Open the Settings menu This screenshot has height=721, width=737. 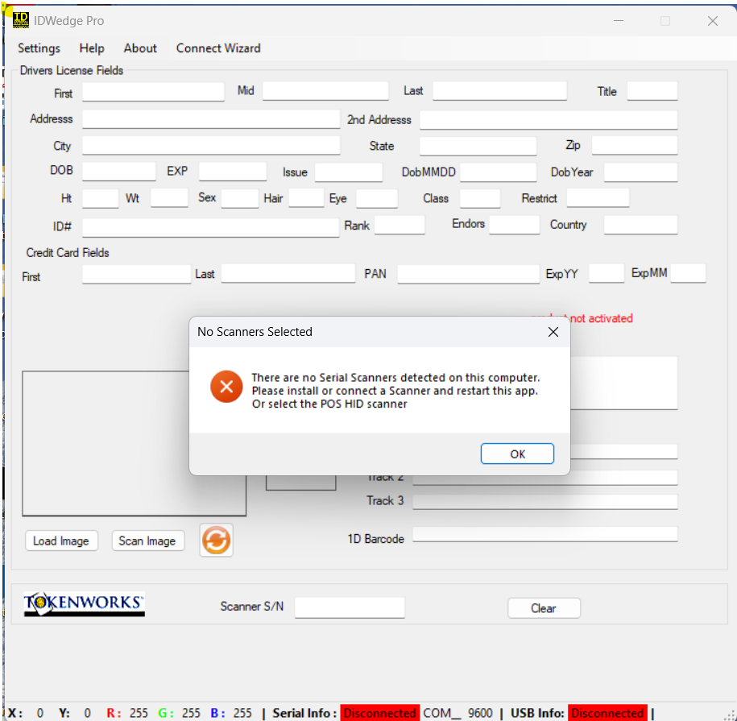39,48
